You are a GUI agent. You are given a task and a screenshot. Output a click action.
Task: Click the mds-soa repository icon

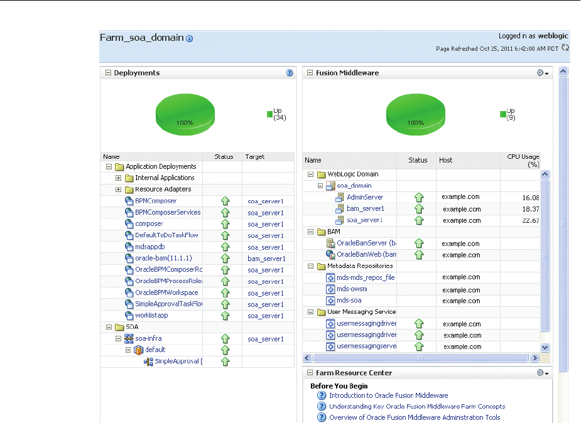click(x=330, y=301)
